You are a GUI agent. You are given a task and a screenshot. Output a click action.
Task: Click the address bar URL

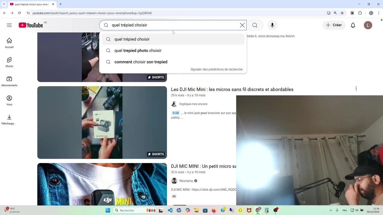[92, 13]
